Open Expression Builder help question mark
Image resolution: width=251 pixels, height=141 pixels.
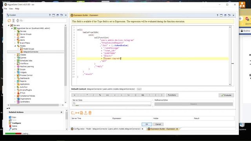click(x=217, y=15)
